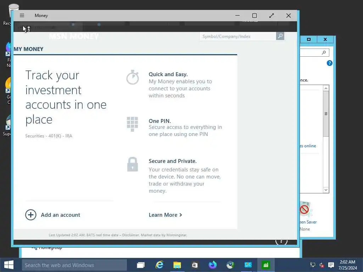This screenshot has width=363, height=272.
Task: Click the Add an account label
Action: 60,215
